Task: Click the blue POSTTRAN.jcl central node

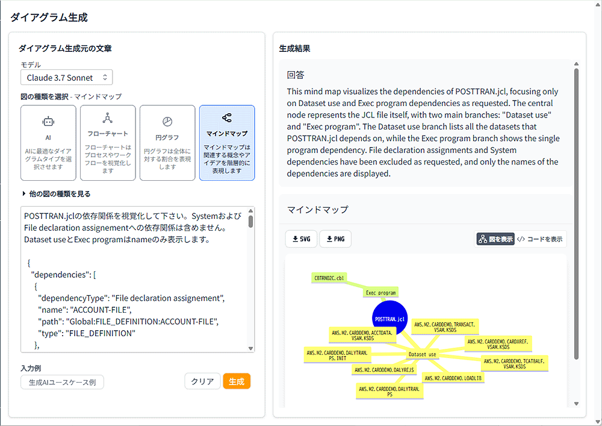Action: pos(390,318)
